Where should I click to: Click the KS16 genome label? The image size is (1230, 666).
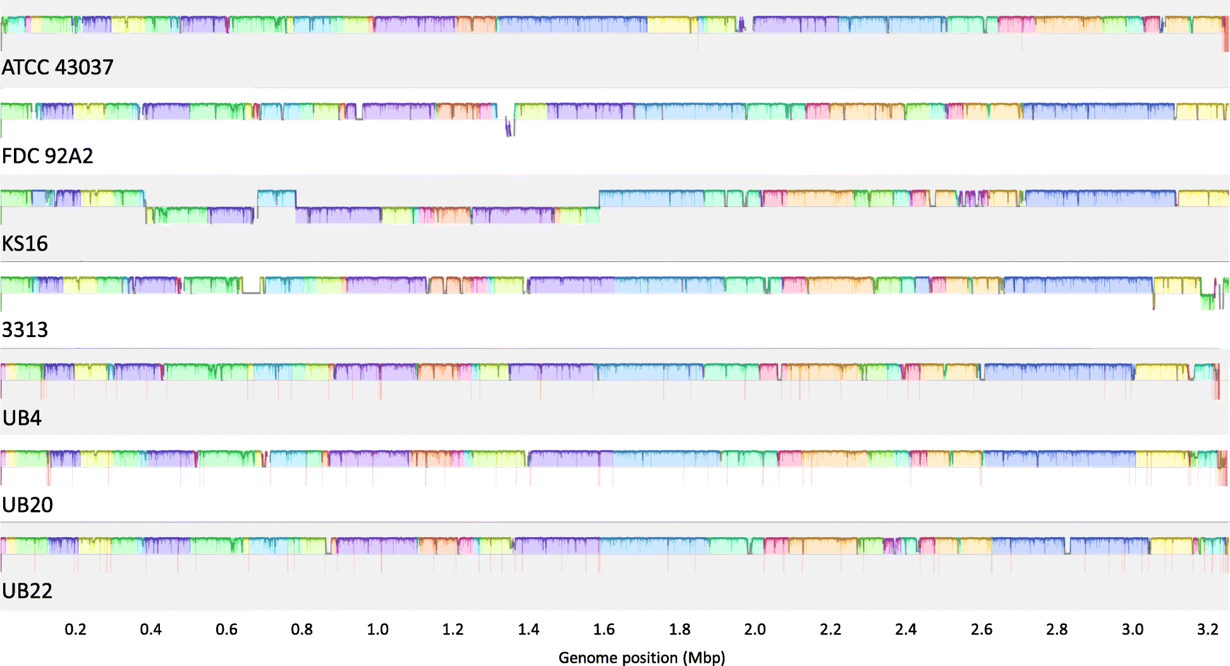[25, 243]
